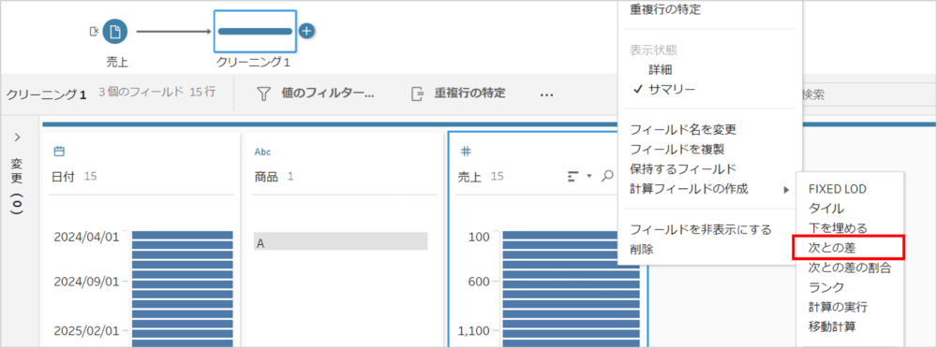Click the 2024/09/01 bin label
The height and width of the screenshot is (348, 937).
86,282
